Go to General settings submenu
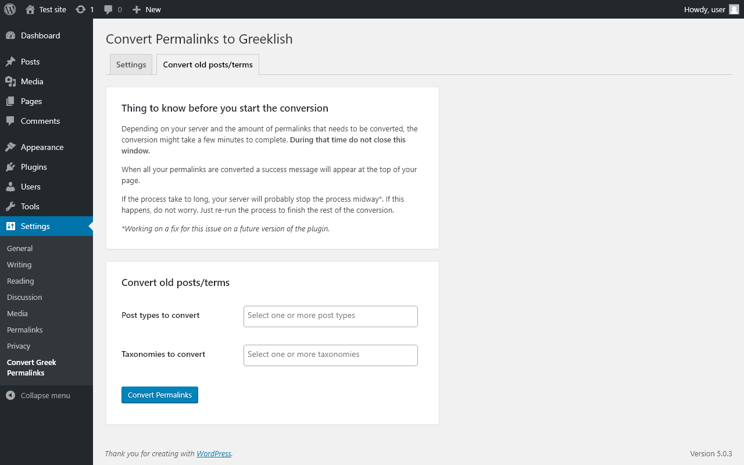This screenshot has width=744, height=465. pos(20,248)
